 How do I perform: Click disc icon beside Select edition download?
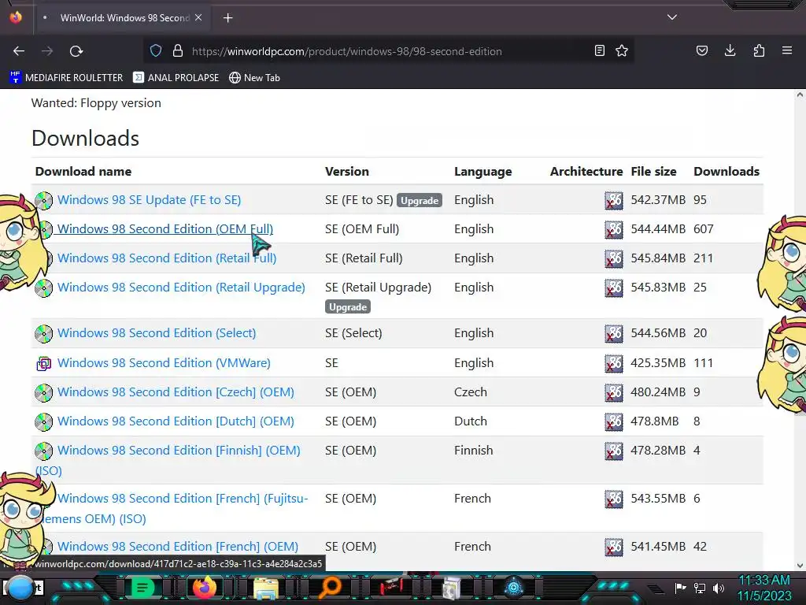(44, 334)
